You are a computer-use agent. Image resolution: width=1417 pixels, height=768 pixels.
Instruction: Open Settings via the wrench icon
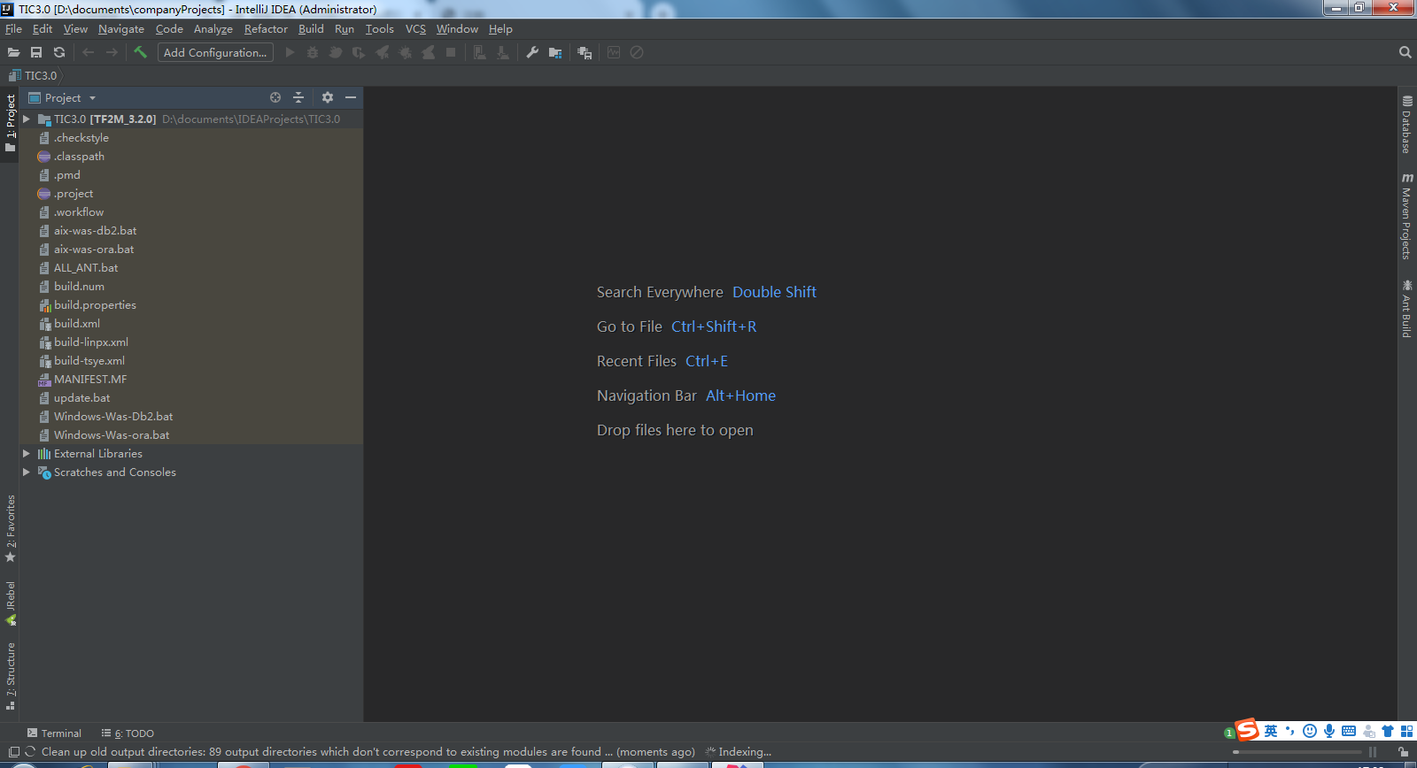point(532,52)
